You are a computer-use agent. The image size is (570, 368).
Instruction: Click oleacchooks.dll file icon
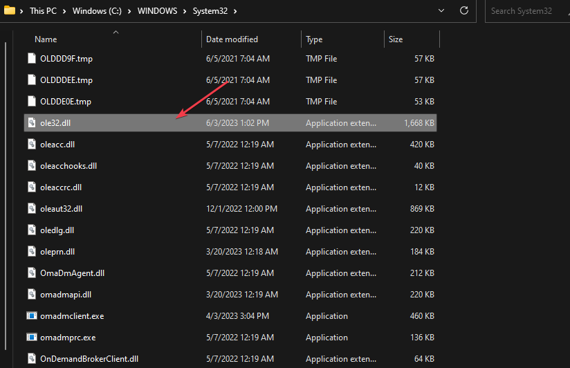point(32,165)
